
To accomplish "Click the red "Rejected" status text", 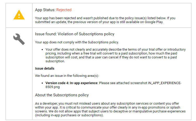I will 64,10.
